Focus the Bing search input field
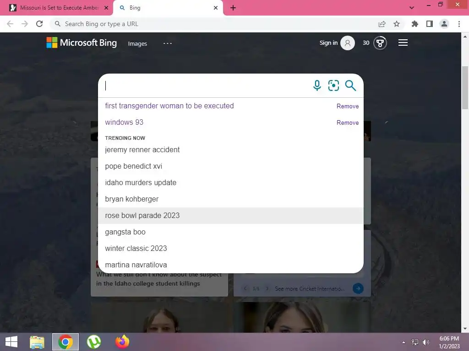Image resolution: width=469 pixels, height=351 pixels. point(207,85)
